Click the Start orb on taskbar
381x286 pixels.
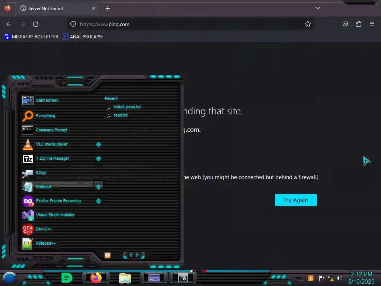pyautogui.click(x=9, y=278)
